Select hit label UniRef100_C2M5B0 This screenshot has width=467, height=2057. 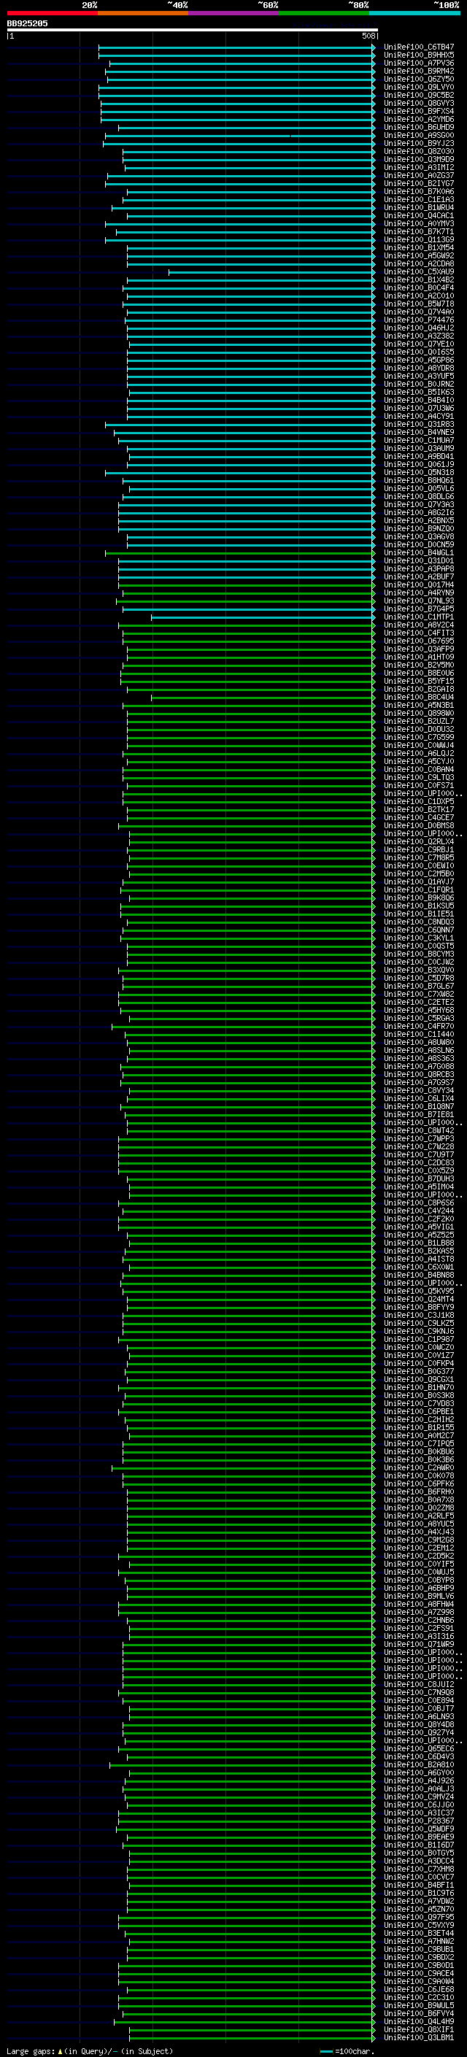418,873
